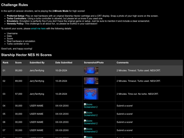Open the rank 02 score photo thumbnail
184x138 pixels.
(x=91, y=81)
